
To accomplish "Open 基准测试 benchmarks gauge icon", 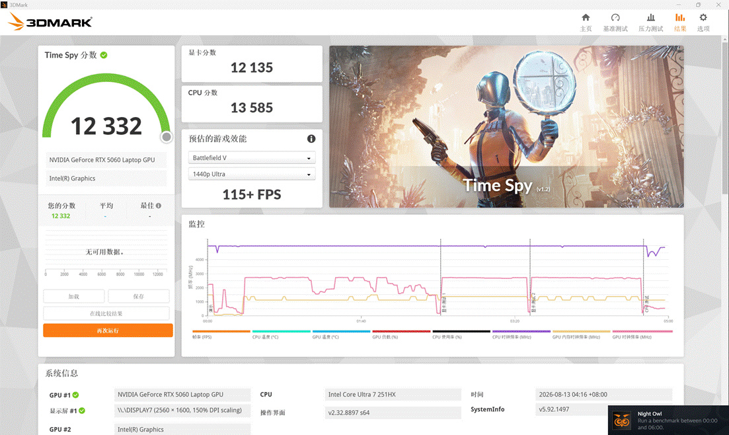I will (x=615, y=18).
